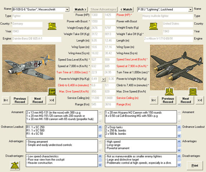
Task: Click the Power (HP) value 1425
Action: (x=110, y=16)
